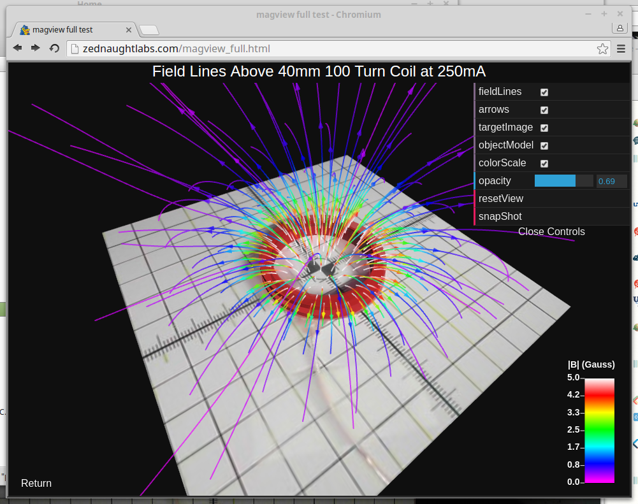
Task: Toggle the targetImage checkbox
Action: [544, 128]
